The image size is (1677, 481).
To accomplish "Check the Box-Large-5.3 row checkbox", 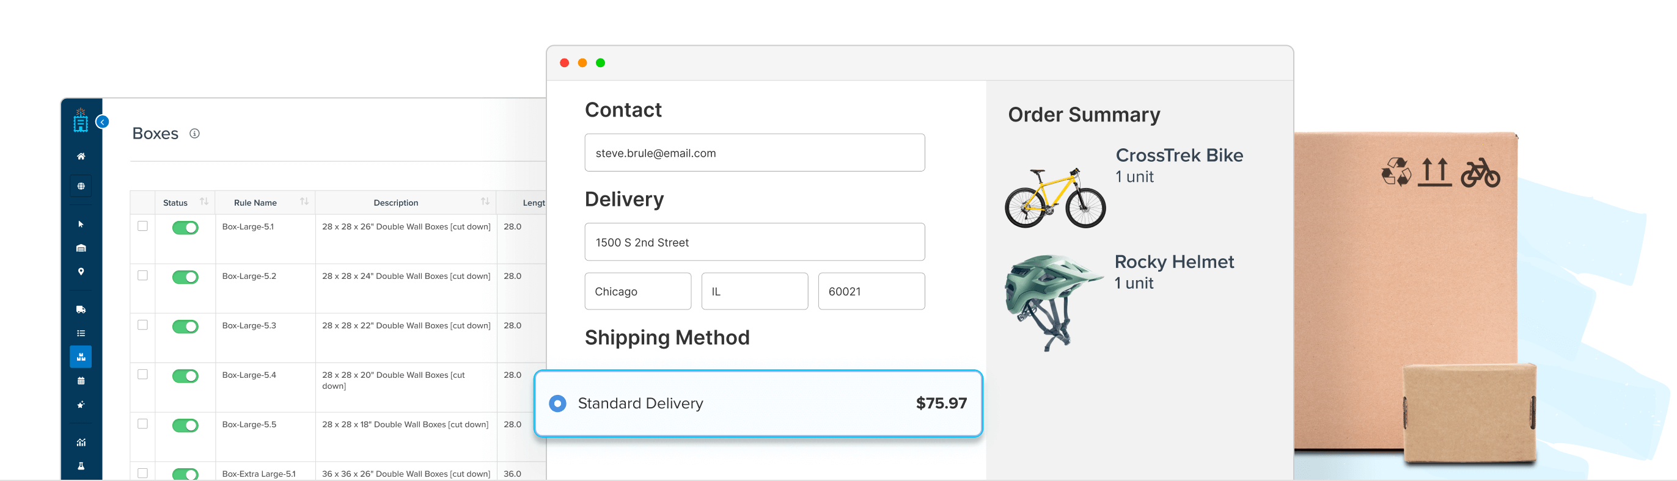I will 142,325.
